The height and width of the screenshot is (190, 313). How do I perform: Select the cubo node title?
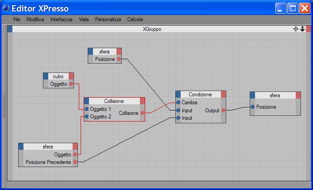point(58,76)
